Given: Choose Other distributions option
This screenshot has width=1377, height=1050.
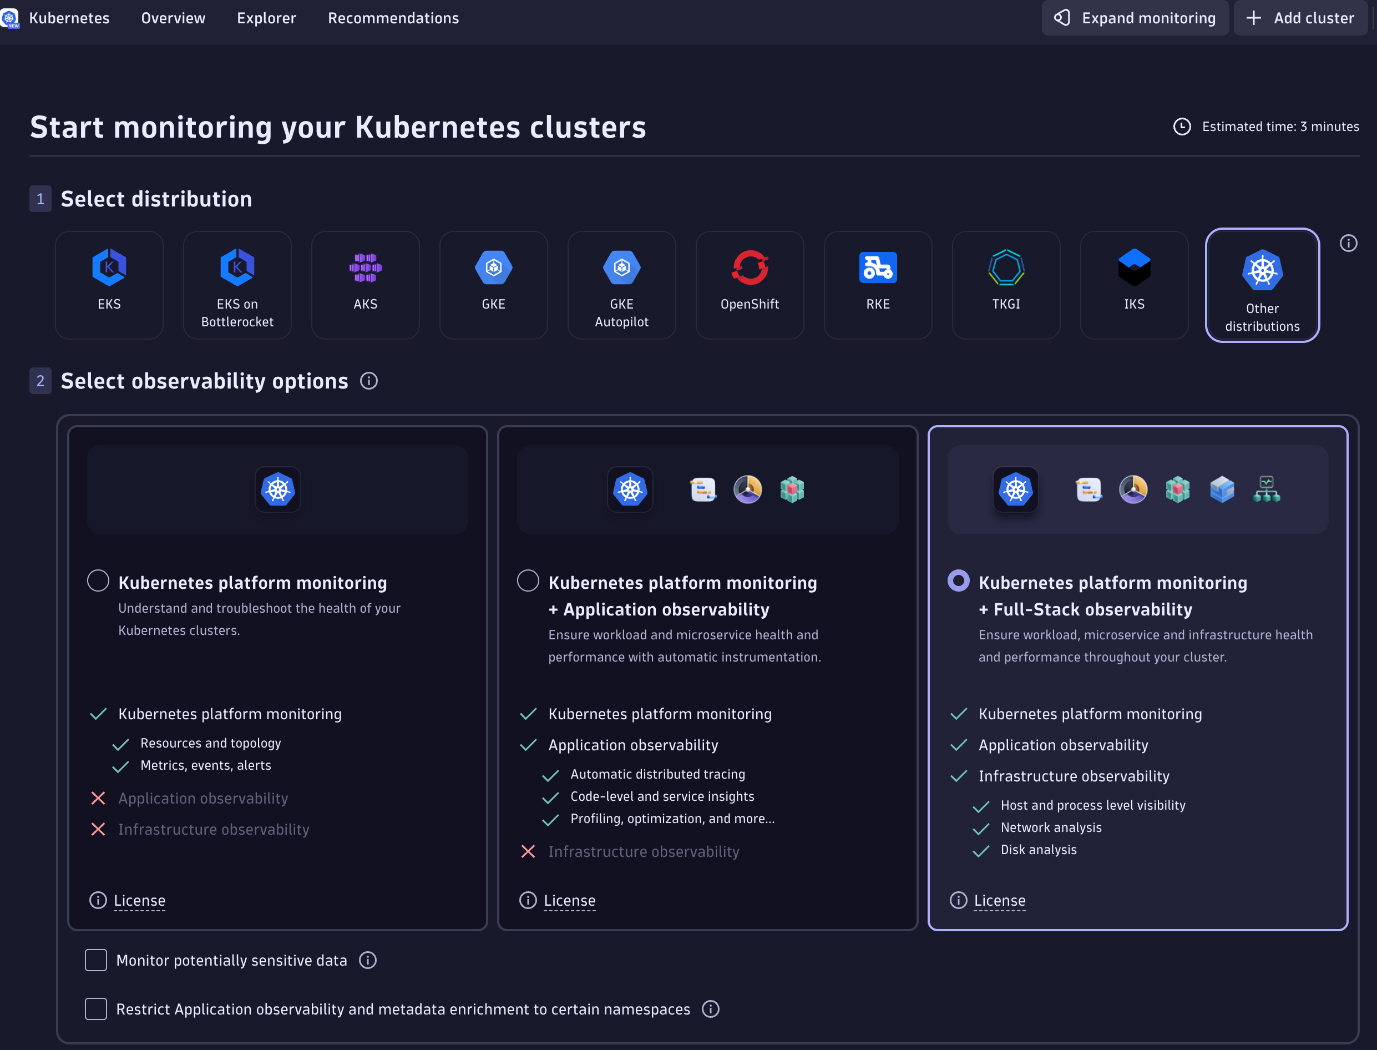Looking at the screenshot, I should tap(1262, 284).
